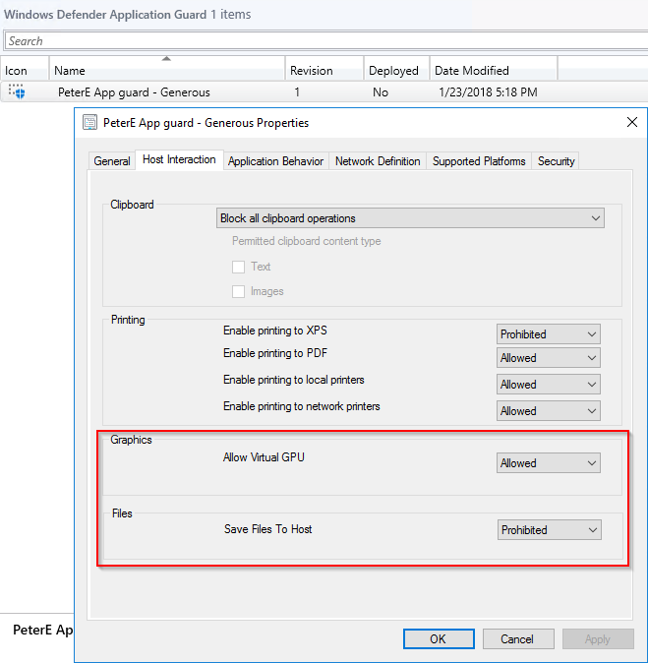
Task: Click the Properties dialog title bar icon
Action: coord(90,123)
